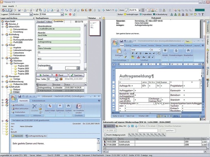Check the 'in Arbeit' checkbox
The image size is (210, 157).
[x=147, y=126]
